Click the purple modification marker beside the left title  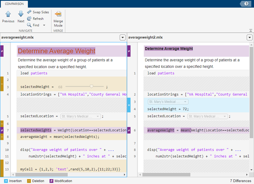pyautogui.click(x=2, y=51)
